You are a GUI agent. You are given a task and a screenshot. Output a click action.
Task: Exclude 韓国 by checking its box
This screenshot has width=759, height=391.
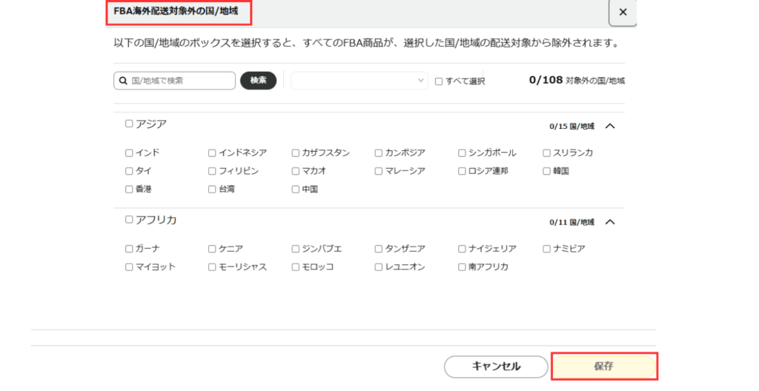click(547, 171)
